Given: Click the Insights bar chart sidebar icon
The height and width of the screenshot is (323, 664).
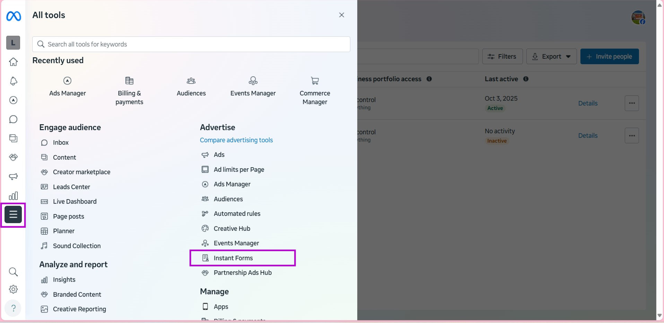Looking at the screenshot, I should tap(13, 196).
